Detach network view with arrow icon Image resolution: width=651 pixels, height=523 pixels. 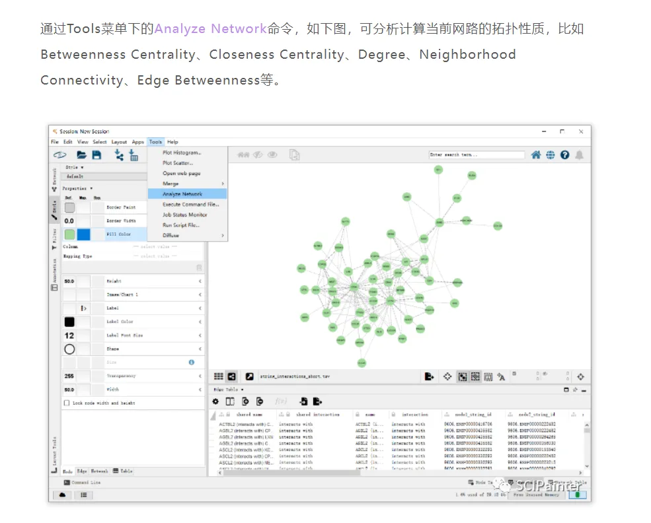pyautogui.click(x=250, y=376)
